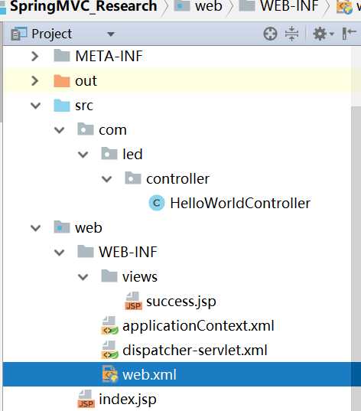Viewport: 361px width, 411px height.
Task: Click the applicationContext.xml Spring config icon
Action: [110, 326]
